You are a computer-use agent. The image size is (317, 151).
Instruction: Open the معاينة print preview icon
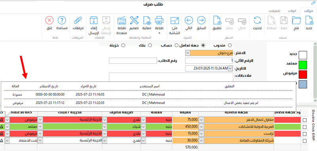pyautogui.click(x=147, y=21)
